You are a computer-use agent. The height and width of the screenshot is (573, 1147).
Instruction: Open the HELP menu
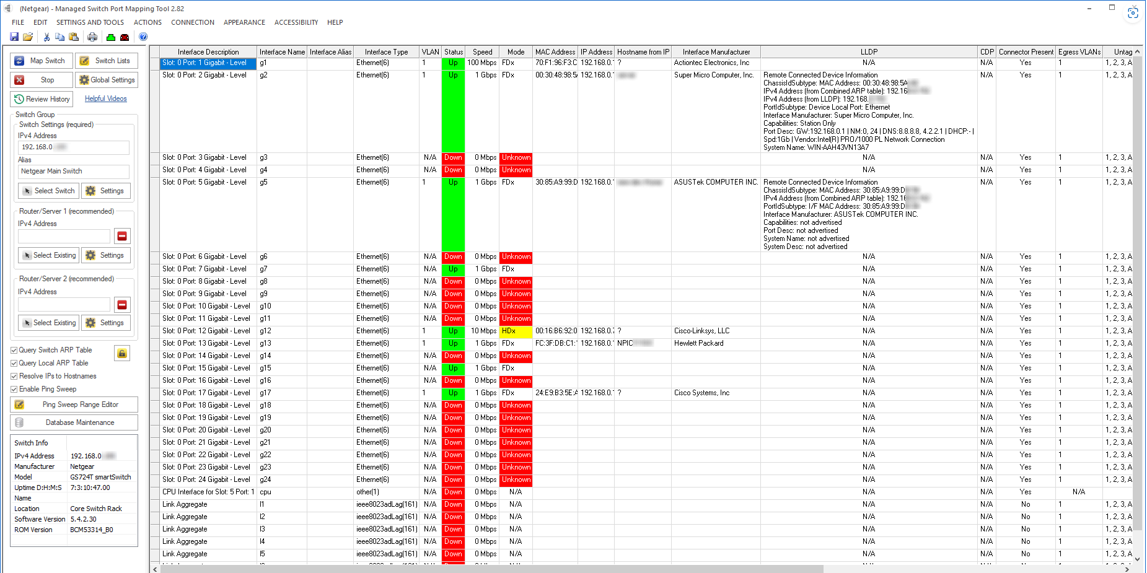click(335, 22)
